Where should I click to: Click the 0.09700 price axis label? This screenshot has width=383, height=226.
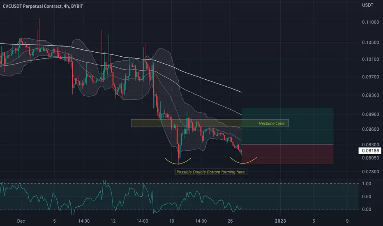[371, 77]
